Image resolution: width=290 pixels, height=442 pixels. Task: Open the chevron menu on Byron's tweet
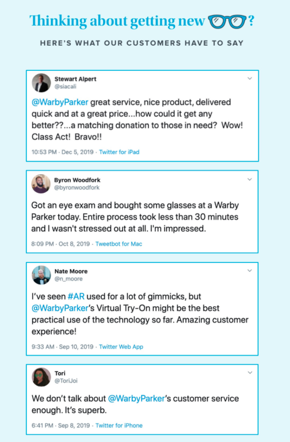(249, 179)
